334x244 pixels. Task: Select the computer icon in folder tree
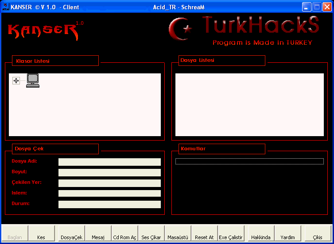point(33,80)
